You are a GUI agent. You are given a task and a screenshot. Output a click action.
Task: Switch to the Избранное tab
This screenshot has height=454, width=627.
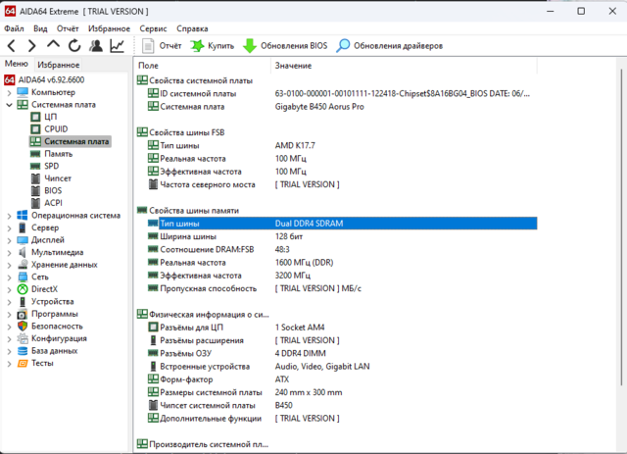point(58,64)
